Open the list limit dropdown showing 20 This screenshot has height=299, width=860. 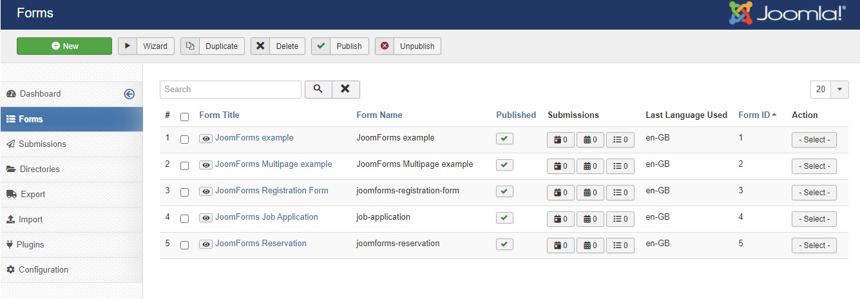pyautogui.click(x=830, y=90)
